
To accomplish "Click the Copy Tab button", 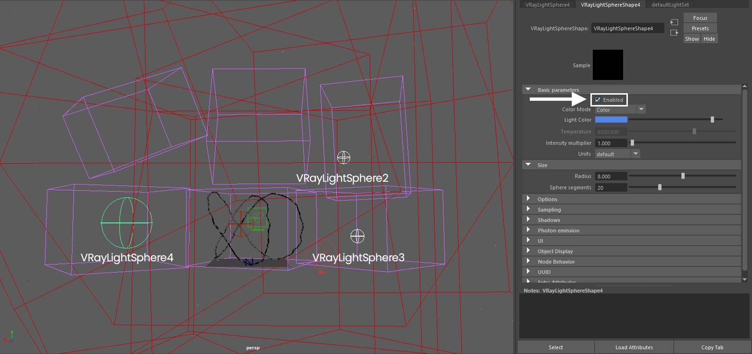I will (x=712, y=347).
